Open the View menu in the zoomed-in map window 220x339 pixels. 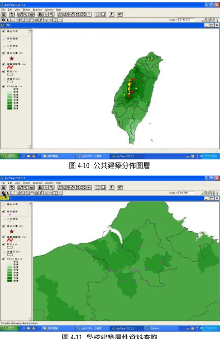coord(17,183)
